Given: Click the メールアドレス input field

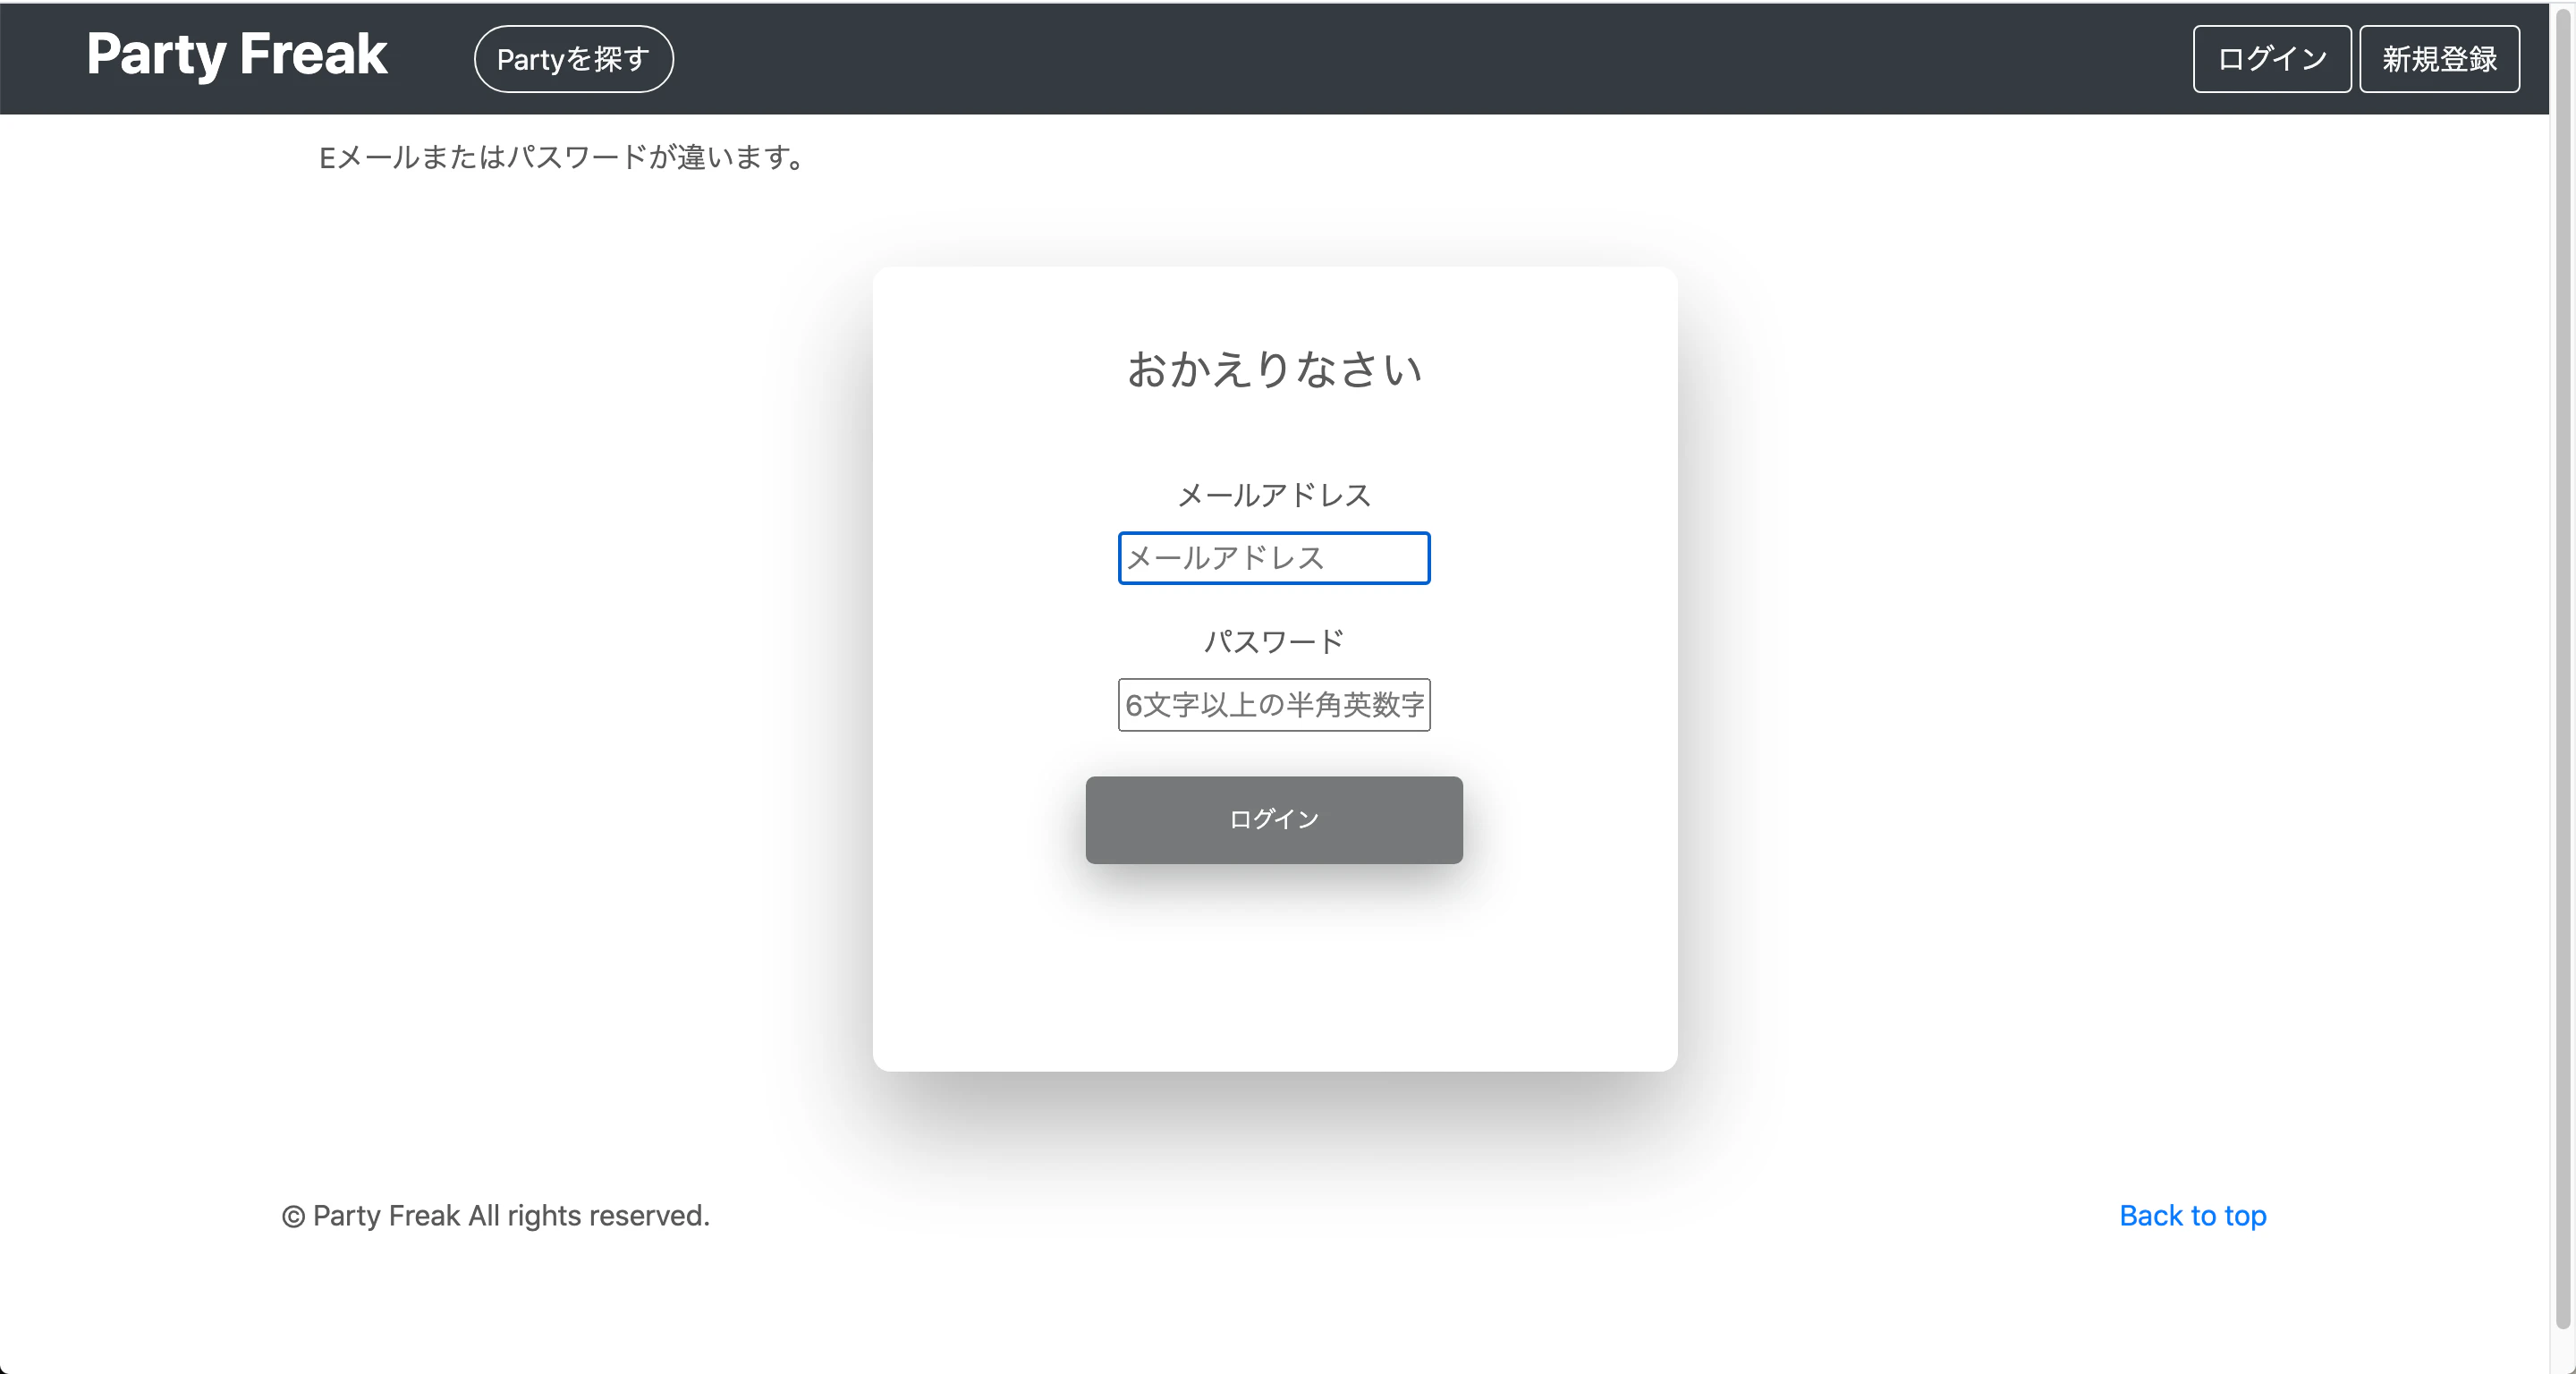Looking at the screenshot, I should click(1273, 558).
